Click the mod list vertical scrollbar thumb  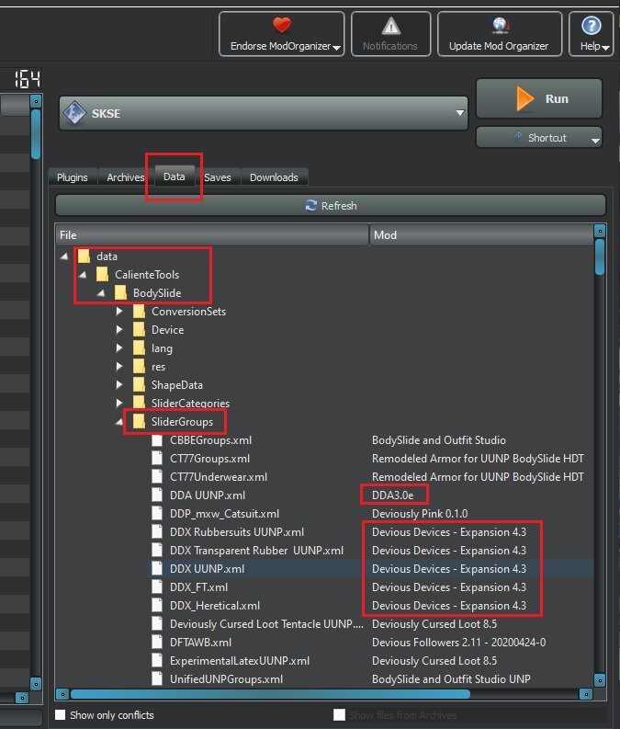(x=36, y=134)
